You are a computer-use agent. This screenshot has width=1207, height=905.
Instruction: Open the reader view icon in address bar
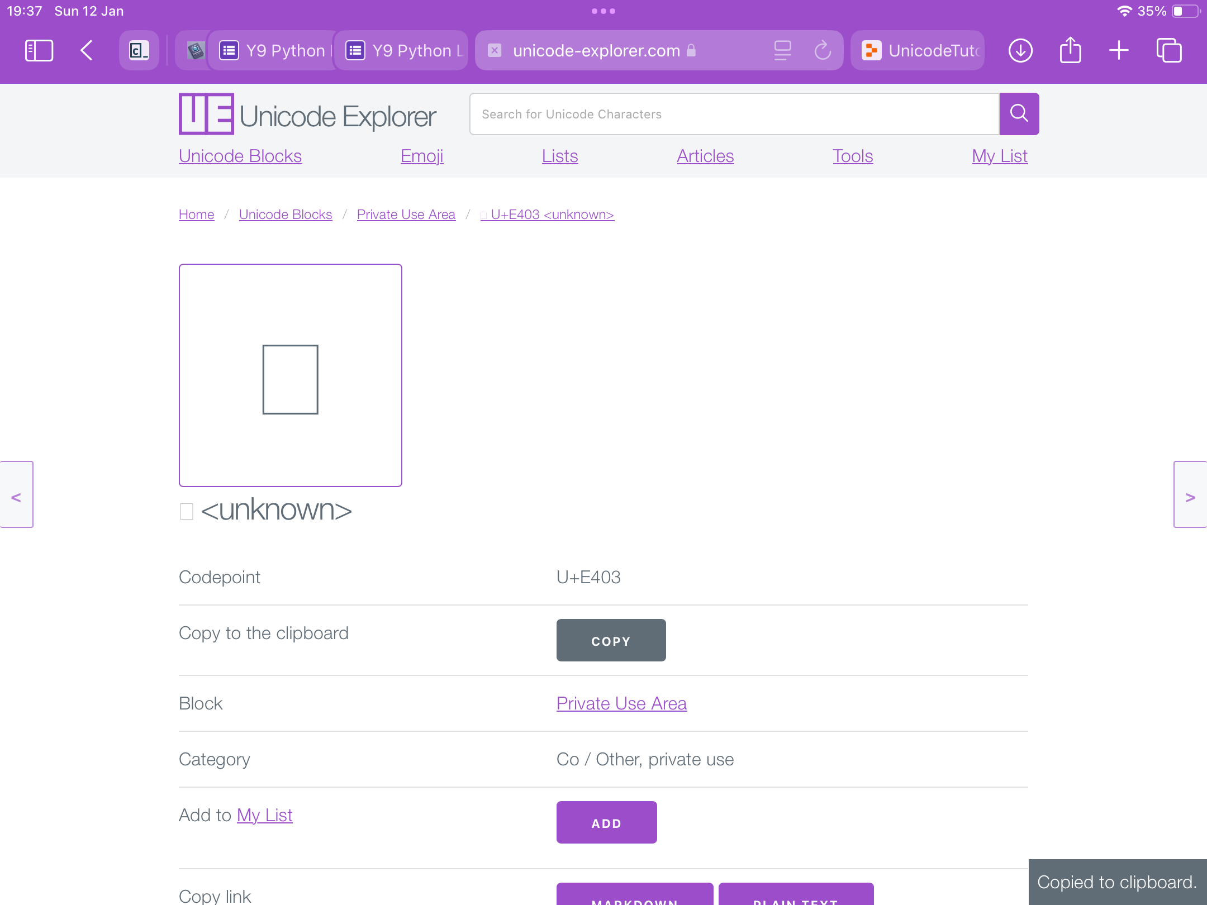782,50
